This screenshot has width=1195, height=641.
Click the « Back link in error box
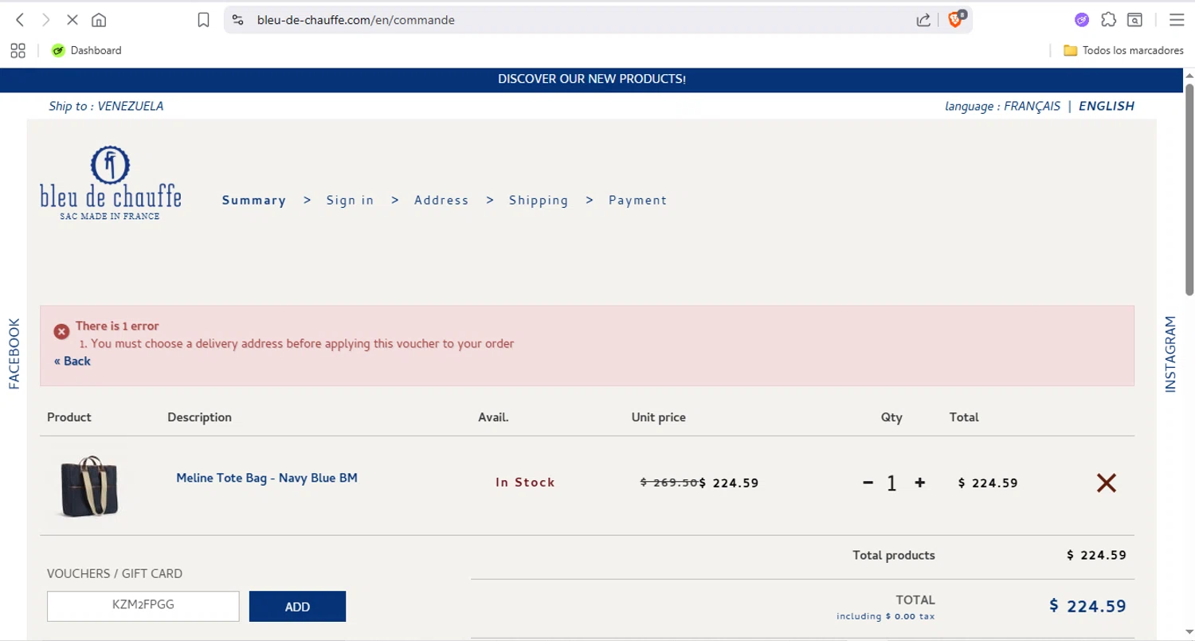pos(72,362)
